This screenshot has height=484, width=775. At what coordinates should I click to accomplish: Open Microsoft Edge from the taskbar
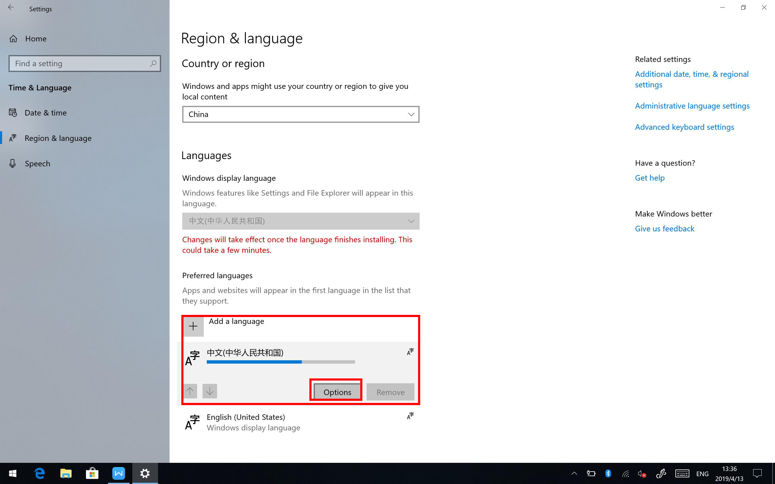[x=39, y=473]
